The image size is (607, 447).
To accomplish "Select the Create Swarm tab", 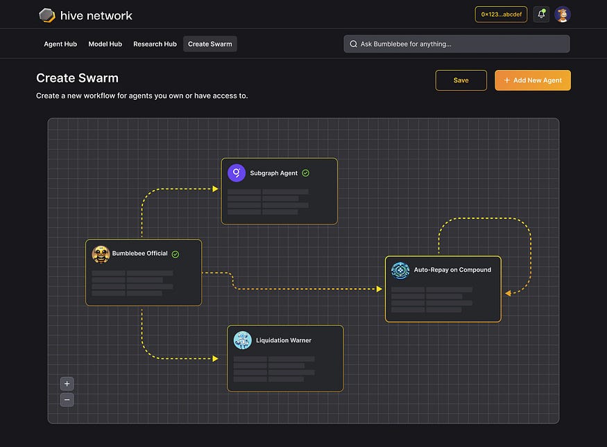I will pos(210,44).
